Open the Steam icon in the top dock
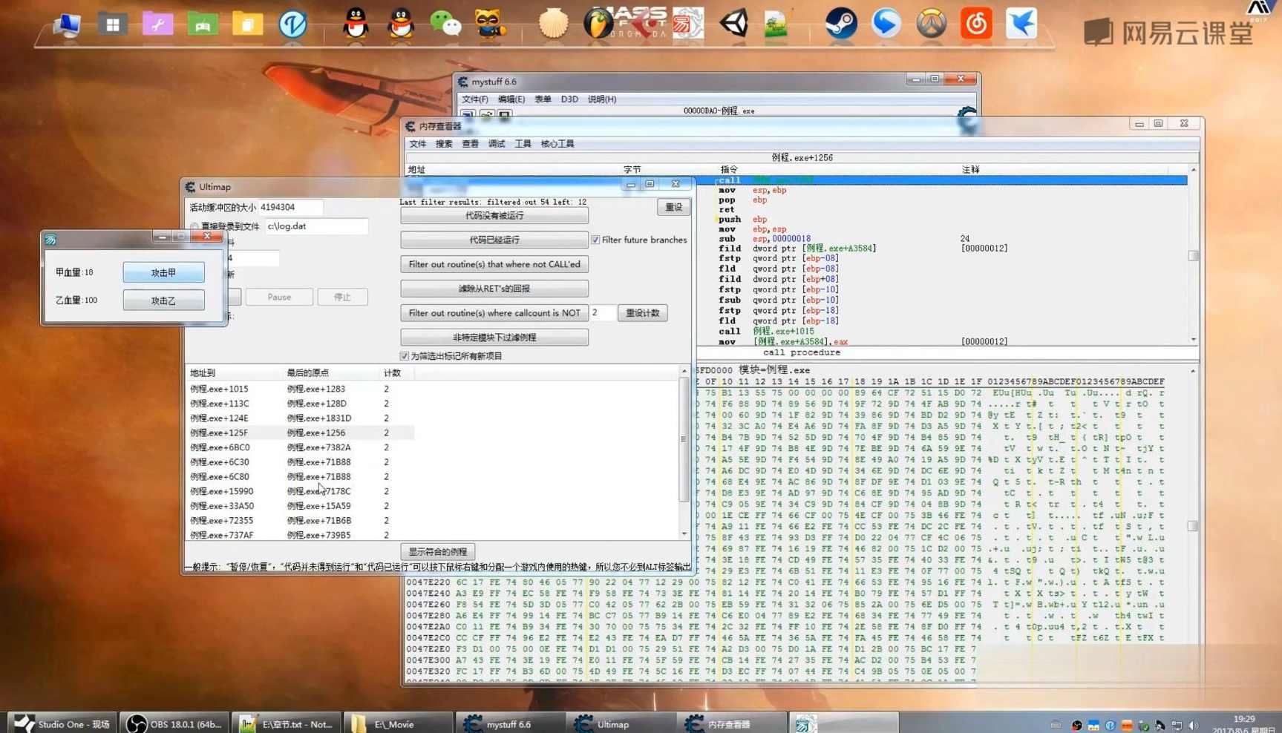This screenshot has width=1282, height=733. [841, 24]
